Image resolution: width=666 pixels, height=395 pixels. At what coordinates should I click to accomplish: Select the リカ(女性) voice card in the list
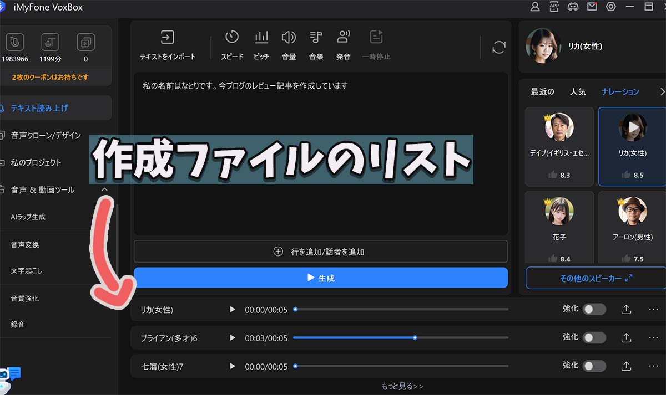632,146
